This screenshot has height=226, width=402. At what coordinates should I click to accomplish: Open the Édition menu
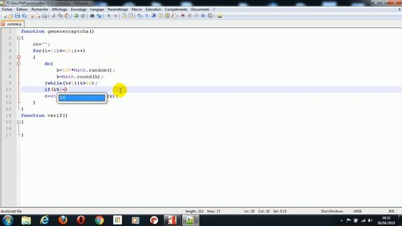tap(22, 9)
